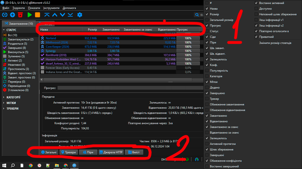
Task: Click Змінити розмір стовпців menu entry
Action: [x=275, y=43]
